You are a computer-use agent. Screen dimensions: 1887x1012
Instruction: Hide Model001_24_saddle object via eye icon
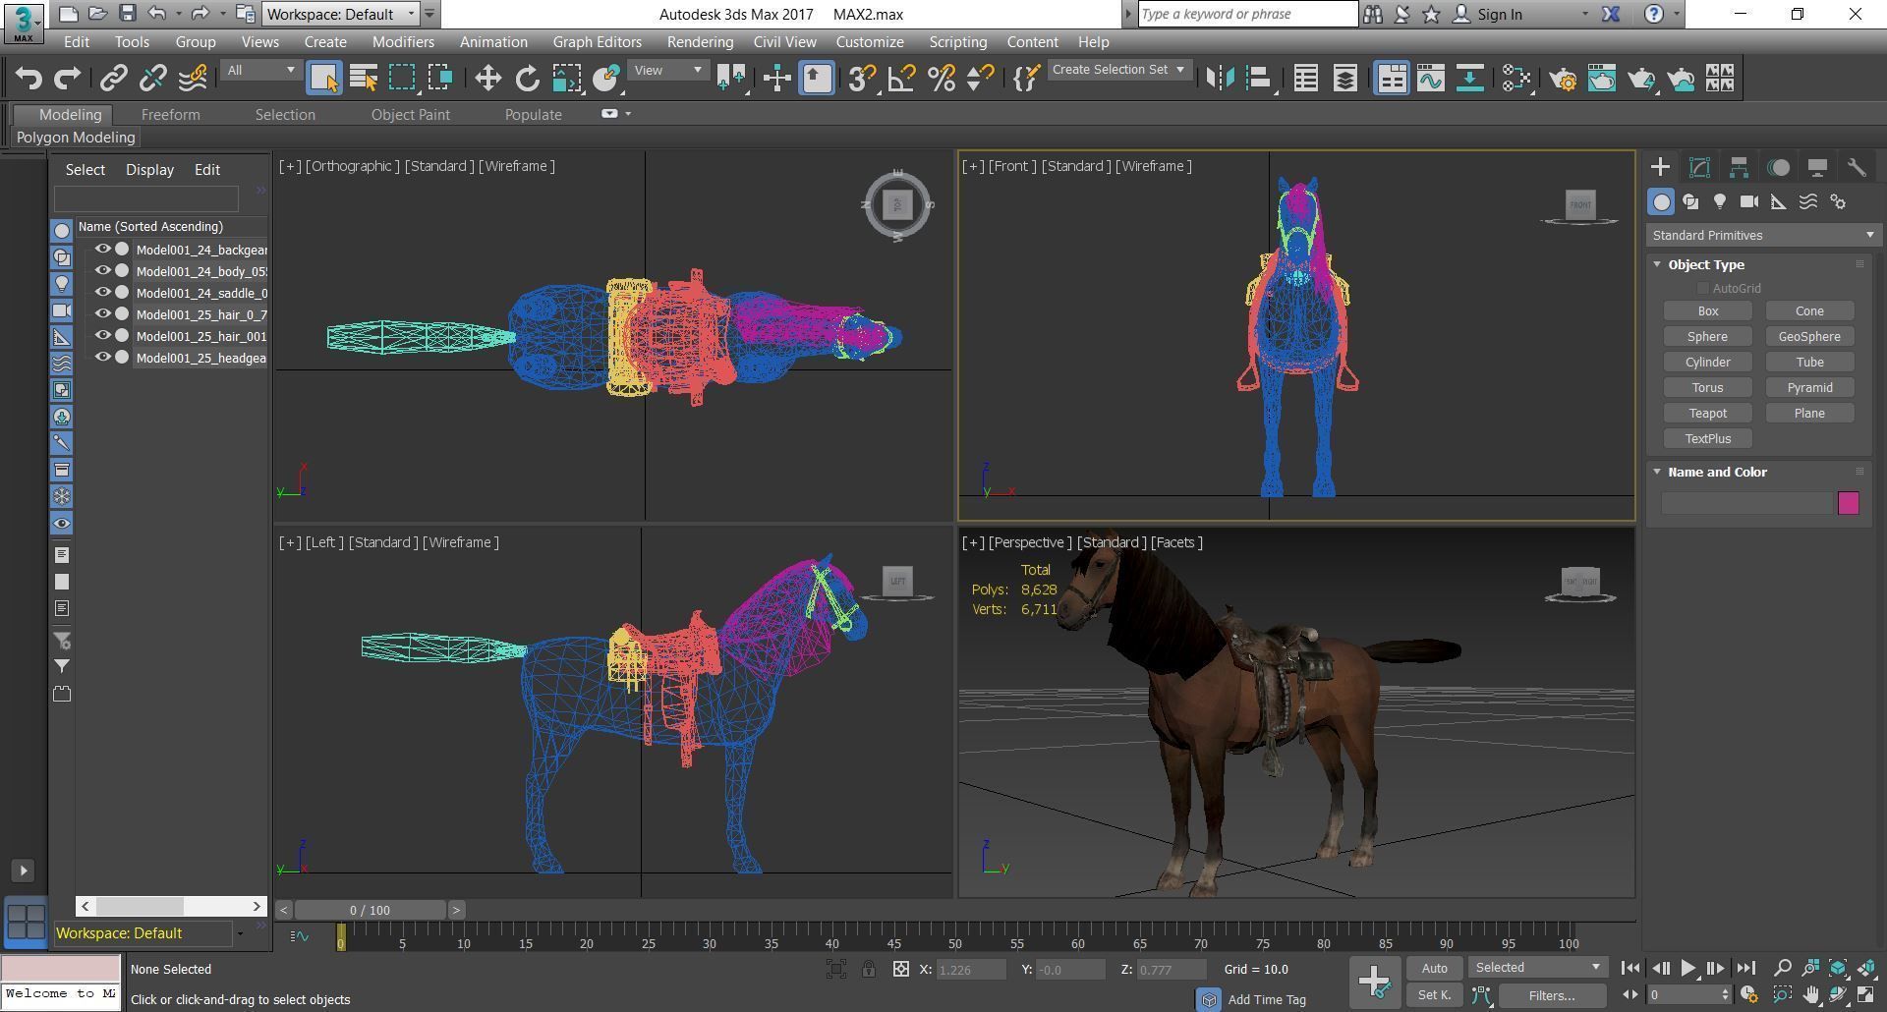click(x=102, y=293)
